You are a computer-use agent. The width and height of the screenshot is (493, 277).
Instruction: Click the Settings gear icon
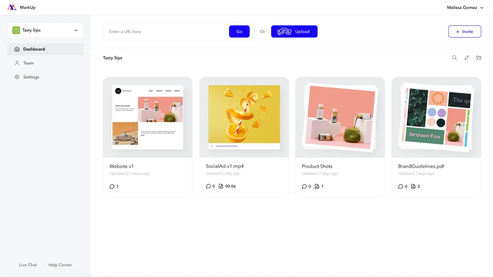(x=17, y=77)
